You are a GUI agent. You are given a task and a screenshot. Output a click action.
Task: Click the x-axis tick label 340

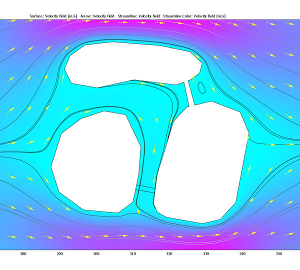pyautogui.click(x=242, y=253)
